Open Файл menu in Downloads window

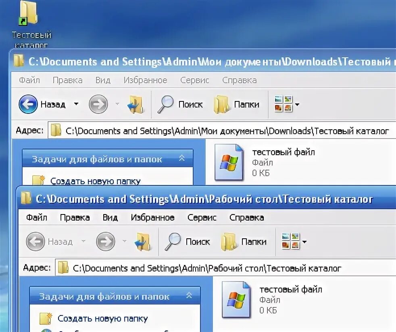point(29,80)
